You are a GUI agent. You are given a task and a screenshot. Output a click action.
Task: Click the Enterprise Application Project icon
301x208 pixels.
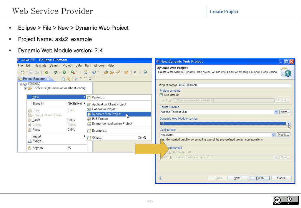89,124
